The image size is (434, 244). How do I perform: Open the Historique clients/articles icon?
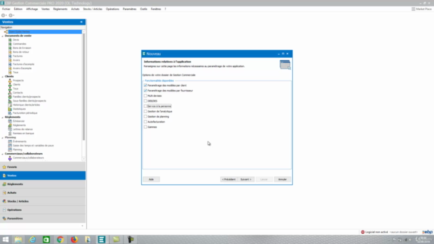(10, 105)
